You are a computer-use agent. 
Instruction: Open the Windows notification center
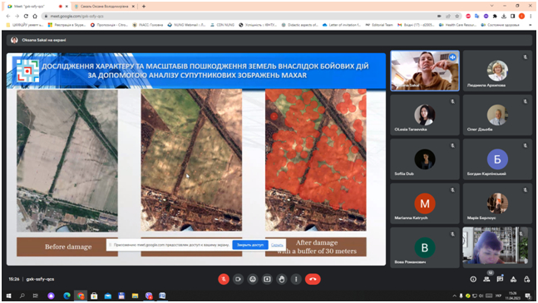(x=528, y=296)
